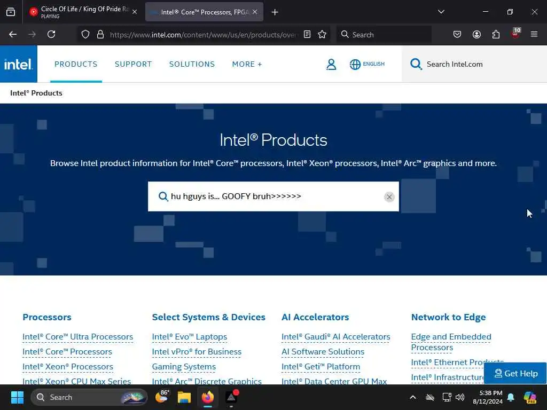Viewport: 547px width, 410px height.
Task: Go back with the browser back arrow
Action: tap(13, 35)
